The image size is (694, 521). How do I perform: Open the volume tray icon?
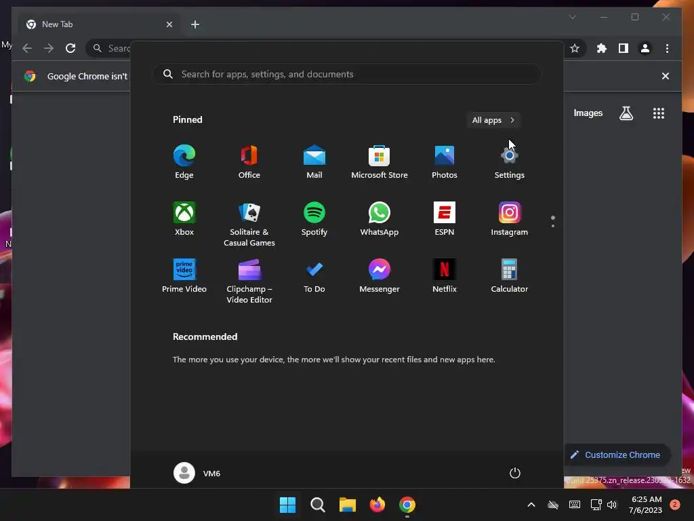click(x=613, y=505)
